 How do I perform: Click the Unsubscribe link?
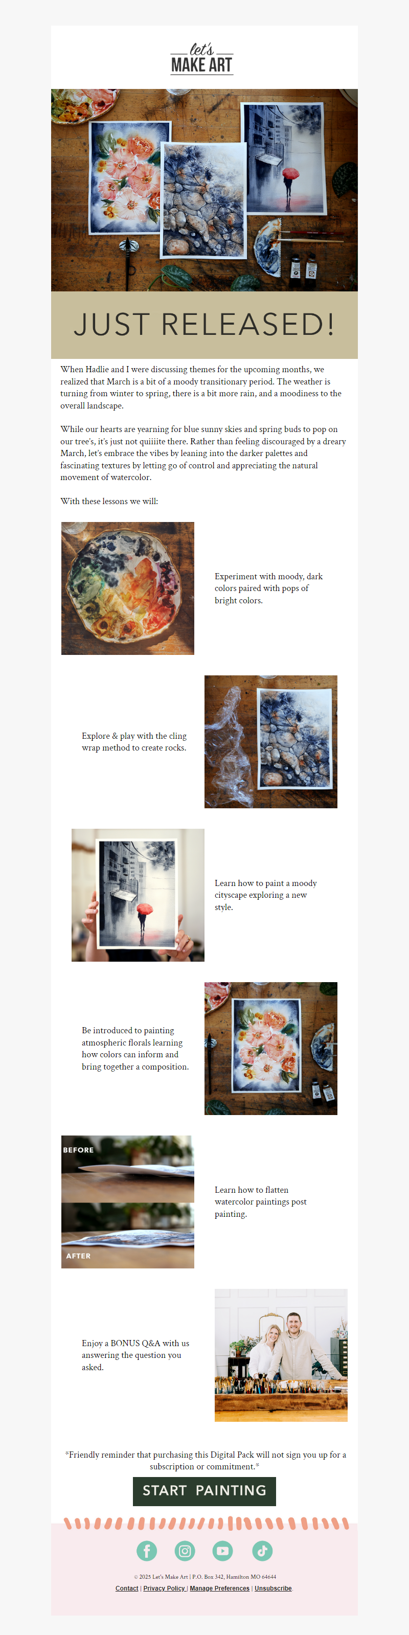[x=273, y=1588]
